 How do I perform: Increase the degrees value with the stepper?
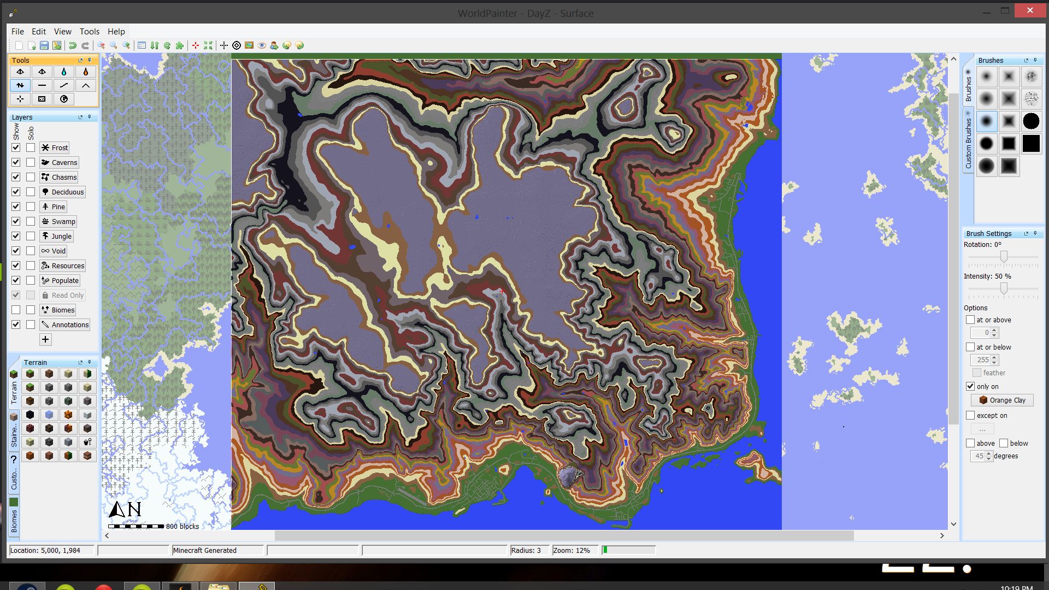pyautogui.click(x=989, y=453)
